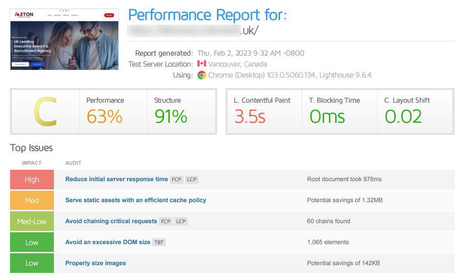This screenshot has width=465, height=277.
Task: Click the 63% Performance score
Action: [105, 116]
